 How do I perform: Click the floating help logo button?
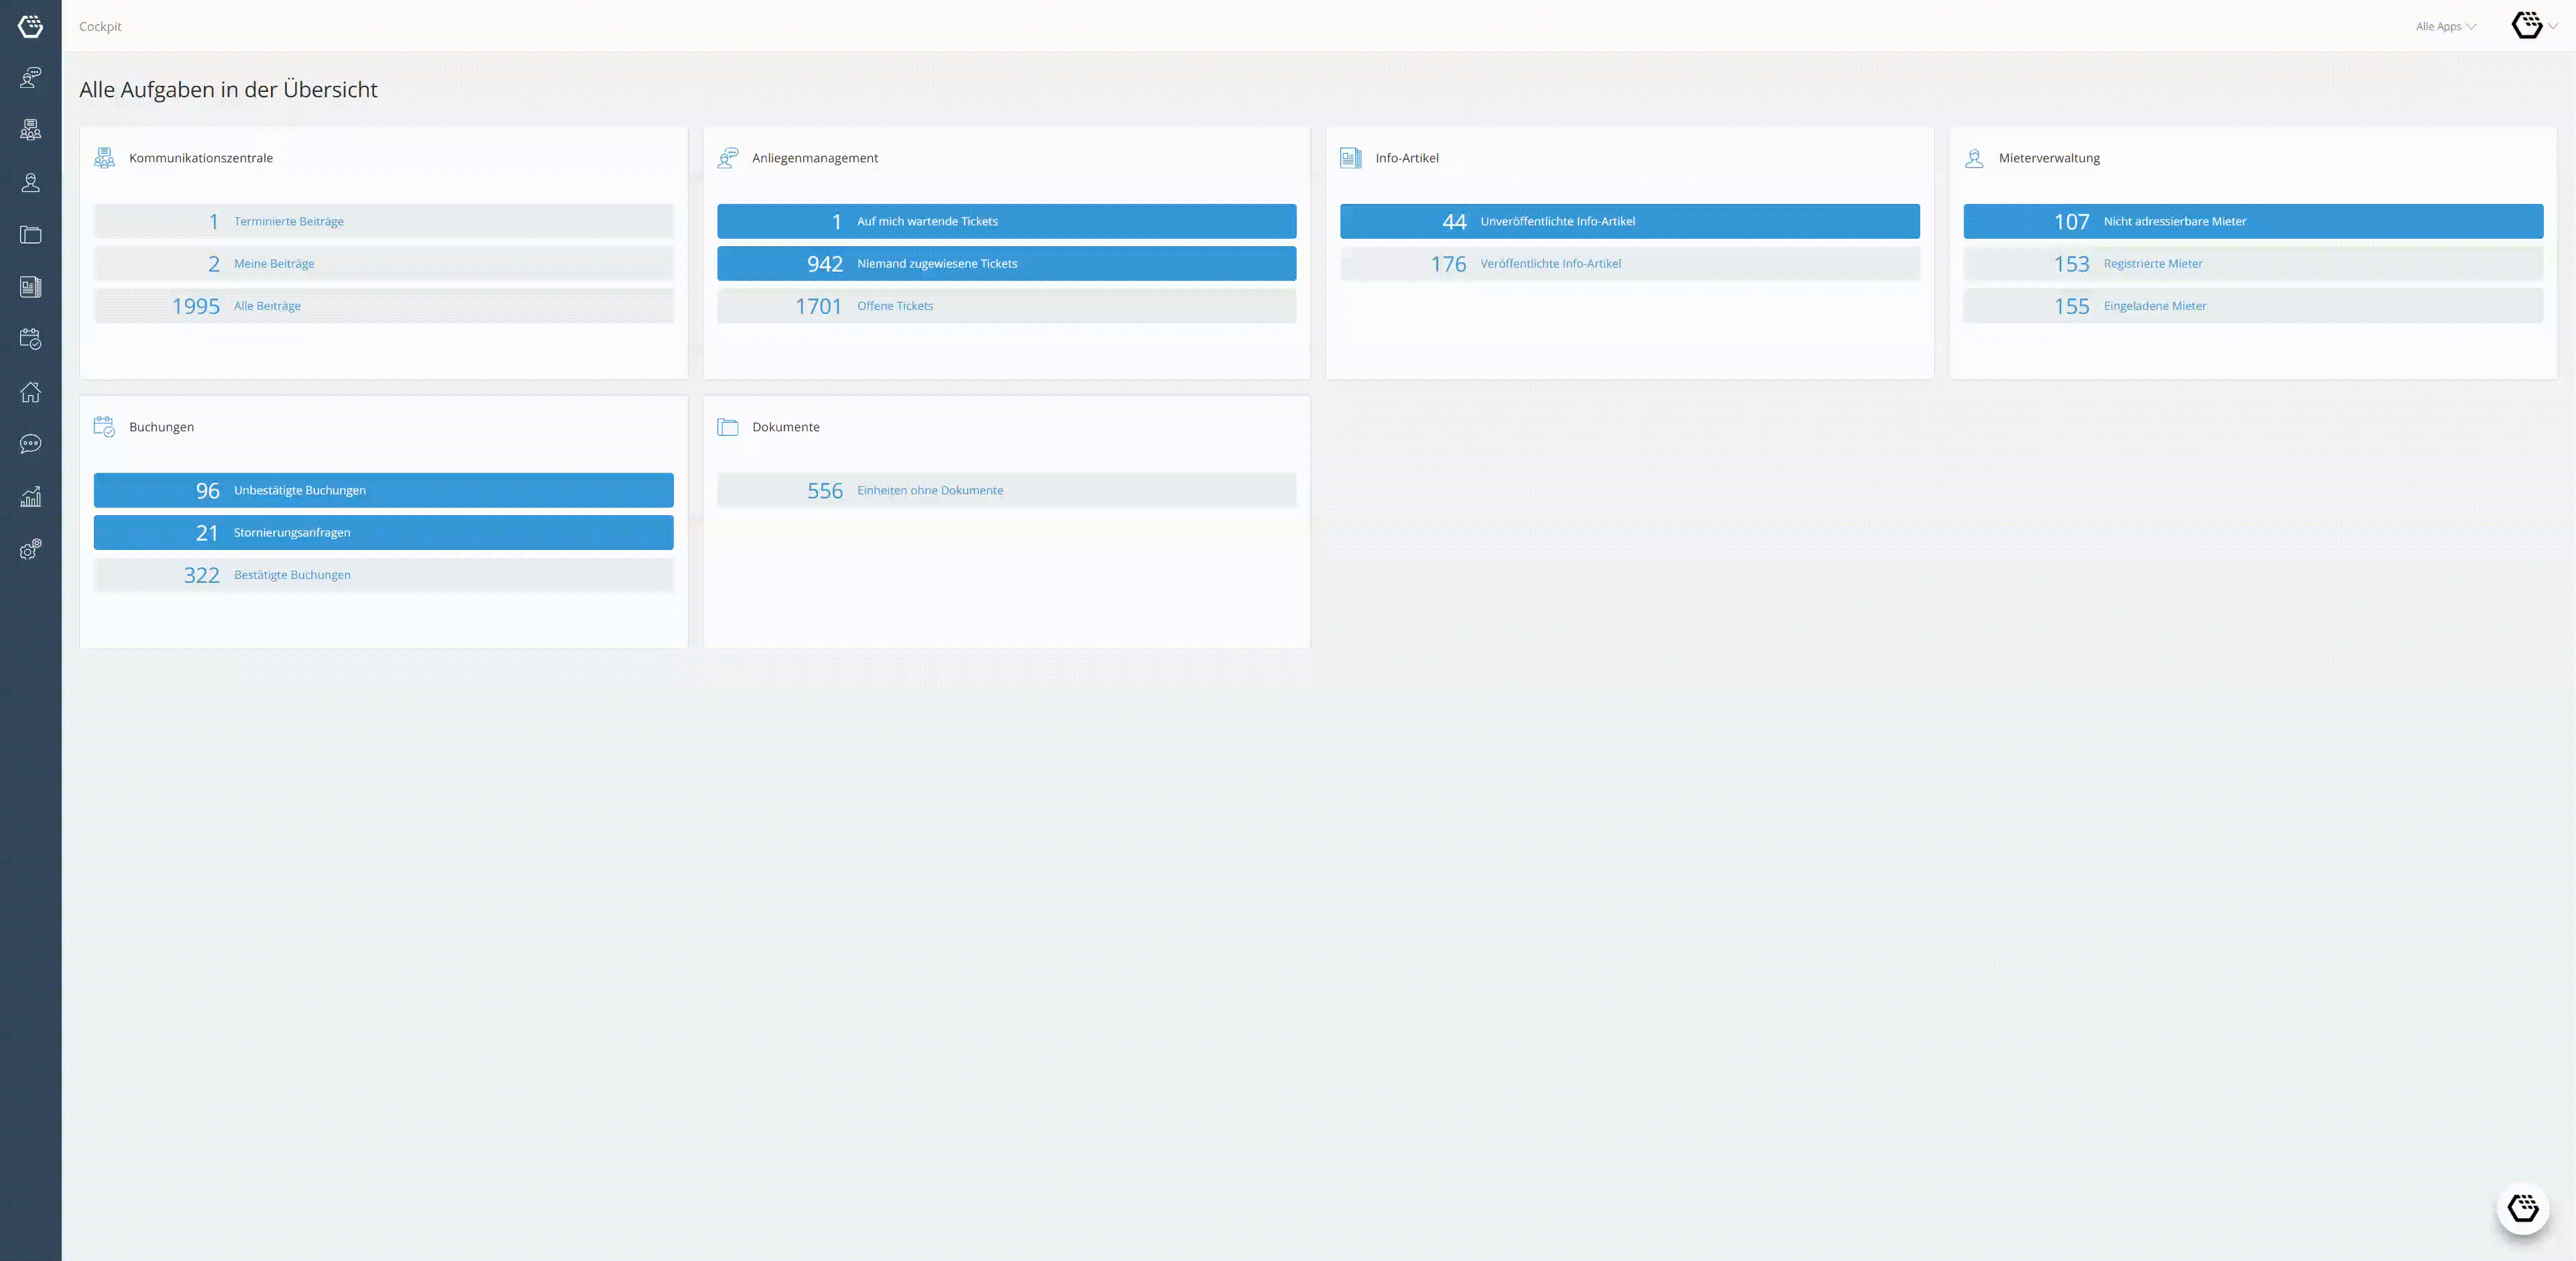(x=2523, y=1208)
